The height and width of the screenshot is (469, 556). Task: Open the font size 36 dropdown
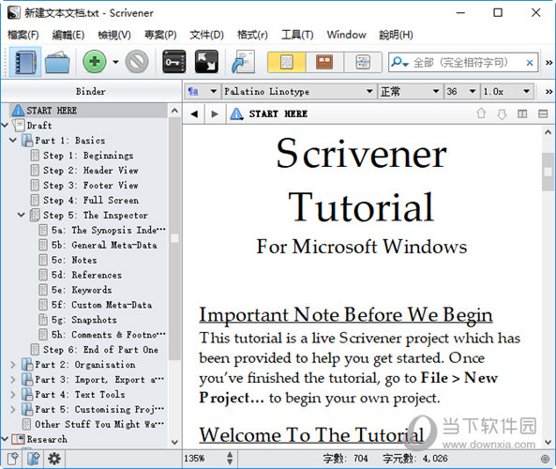coord(461,92)
